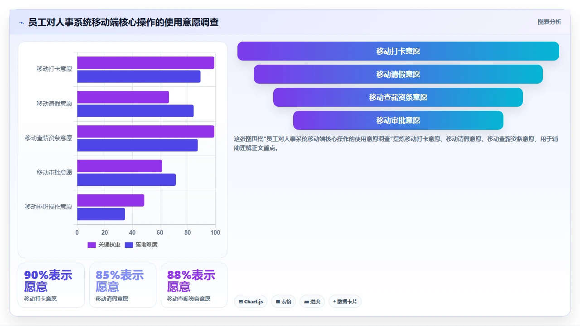Select the 移动审批意愿 funnel bar

point(398,120)
